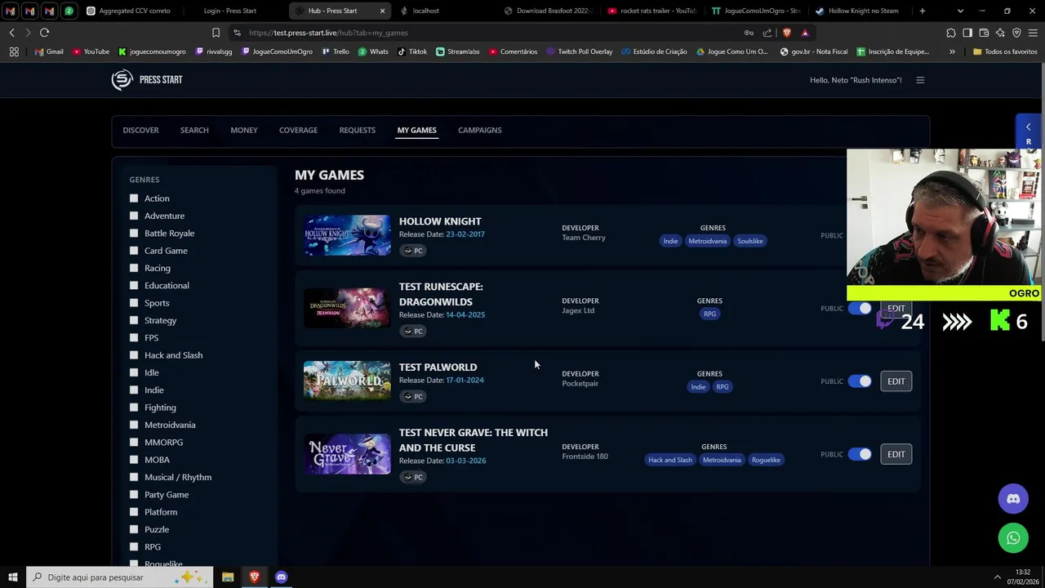The image size is (1045, 588).
Task: Click the Palworld cover thumbnail
Action: [347, 381]
